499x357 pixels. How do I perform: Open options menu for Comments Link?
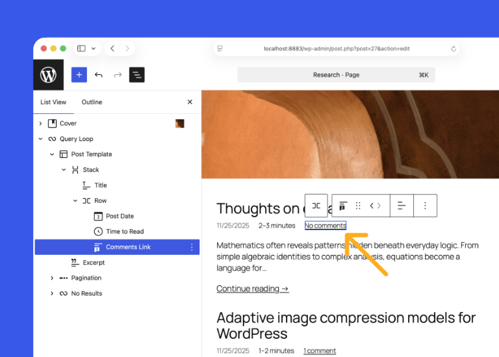pos(192,247)
